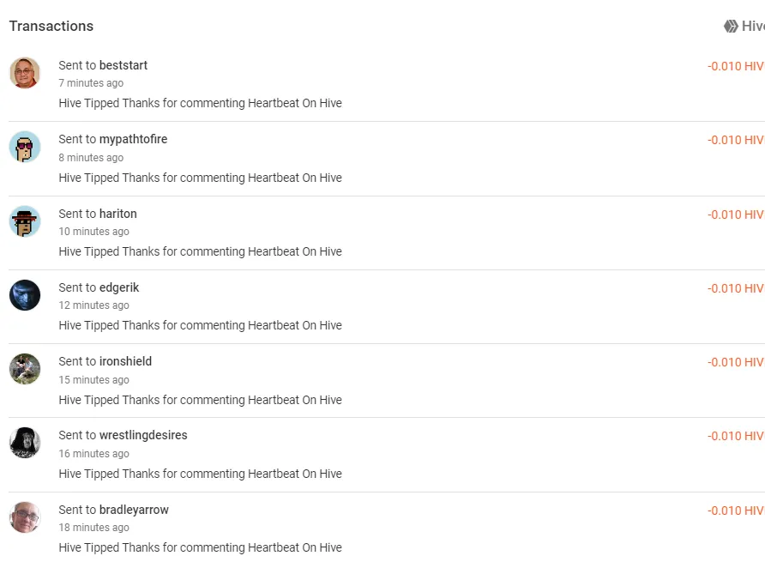Open the bradleyarrow username link
765x562 pixels.
point(134,510)
